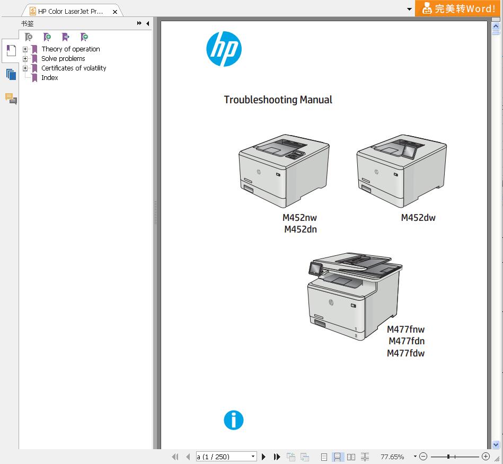Click the 77.65% zoom value
The height and width of the screenshot is (464, 503).
[392, 457]
